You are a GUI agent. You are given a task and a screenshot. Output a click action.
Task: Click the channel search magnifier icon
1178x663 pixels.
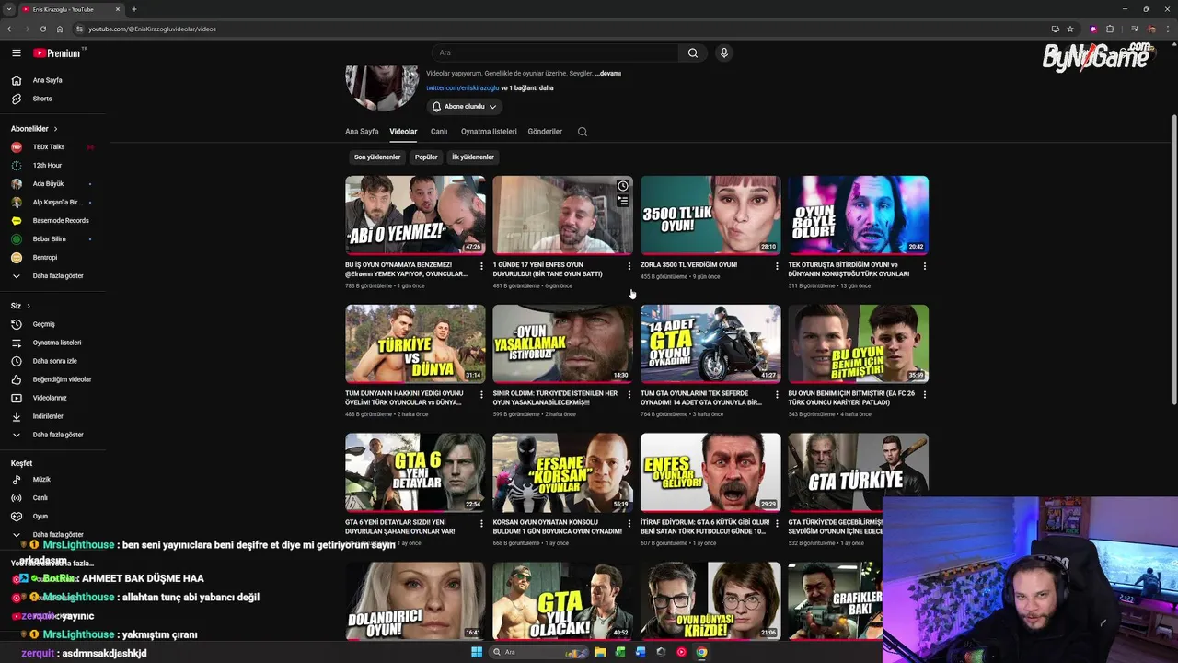(583, 132)
